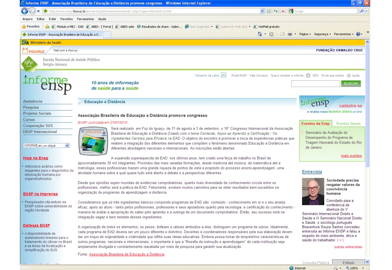This screenshot has height=270, width=392.
Task: Expand the command bar overflow chevron
Action: click(368, 32)
